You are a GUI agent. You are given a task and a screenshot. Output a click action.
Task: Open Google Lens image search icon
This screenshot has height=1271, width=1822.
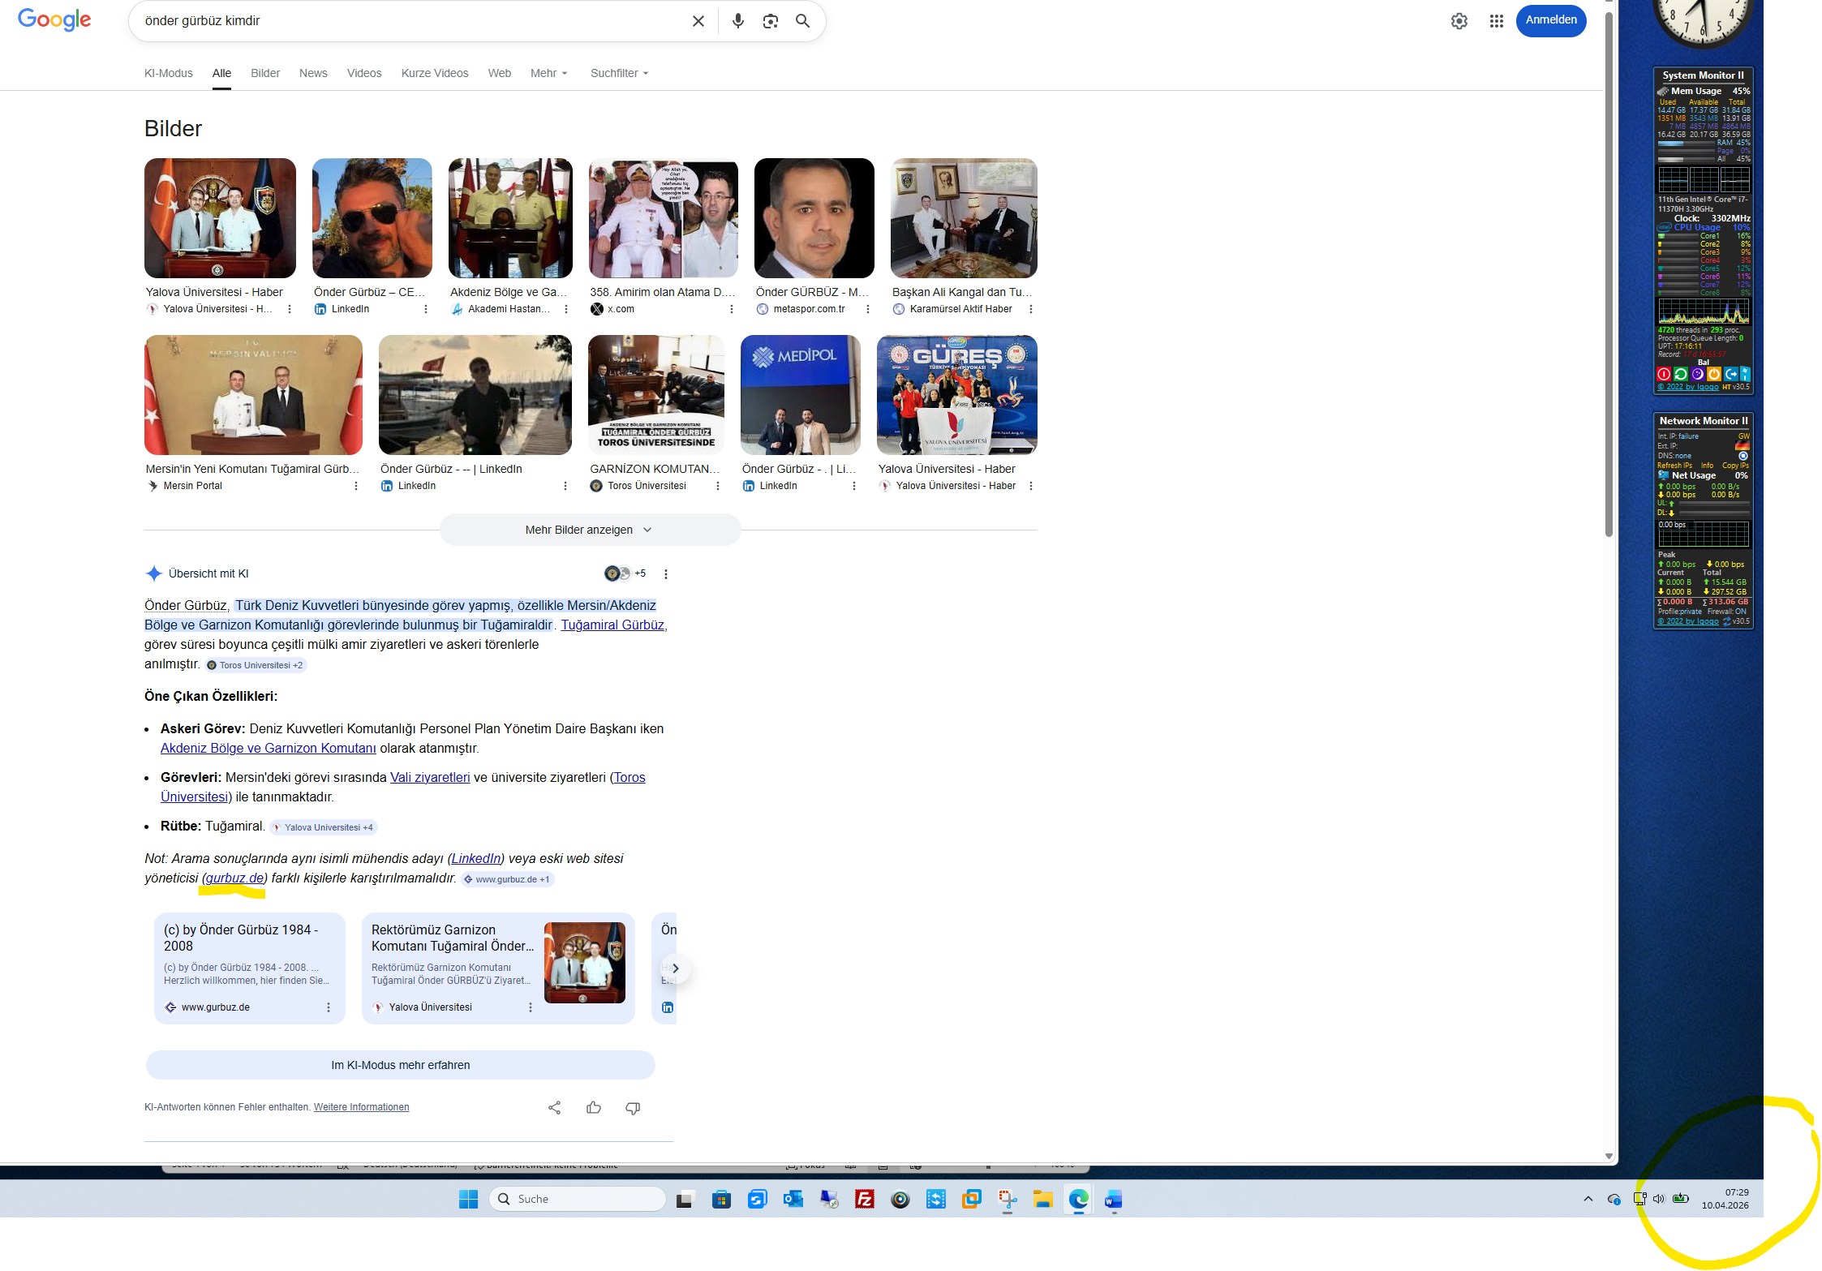(x=770, y=21)
